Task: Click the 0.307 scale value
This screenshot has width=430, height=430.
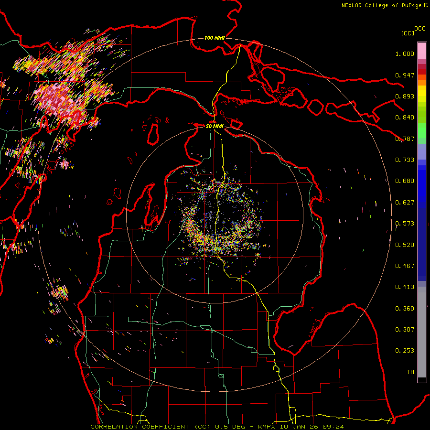Action: click(405, 330)
